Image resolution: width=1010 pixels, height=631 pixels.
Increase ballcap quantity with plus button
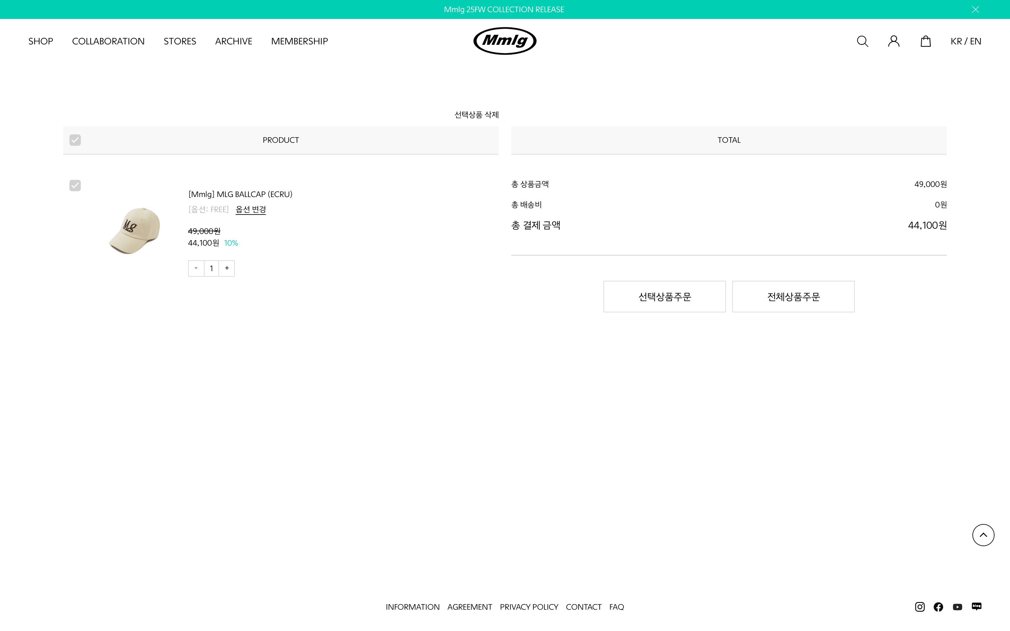point(227,268)
